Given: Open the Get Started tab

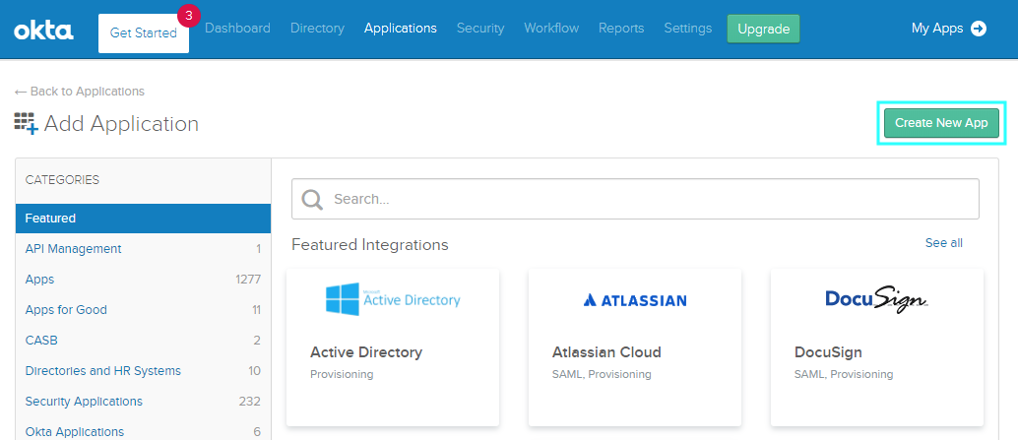Looking at the screenshot, I should click(x=144, y=33).
